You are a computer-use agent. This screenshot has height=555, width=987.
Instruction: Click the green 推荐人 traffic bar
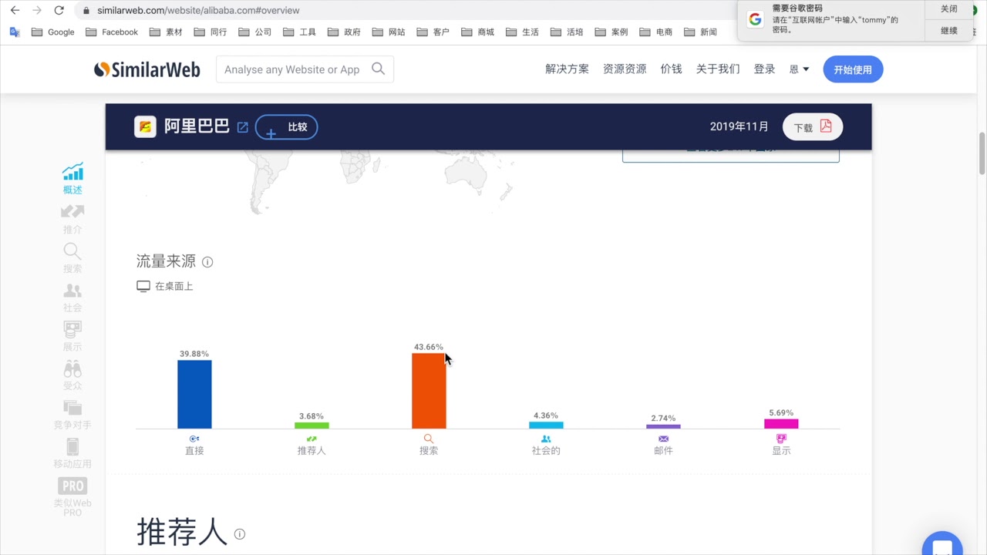[x=312, y=425]
